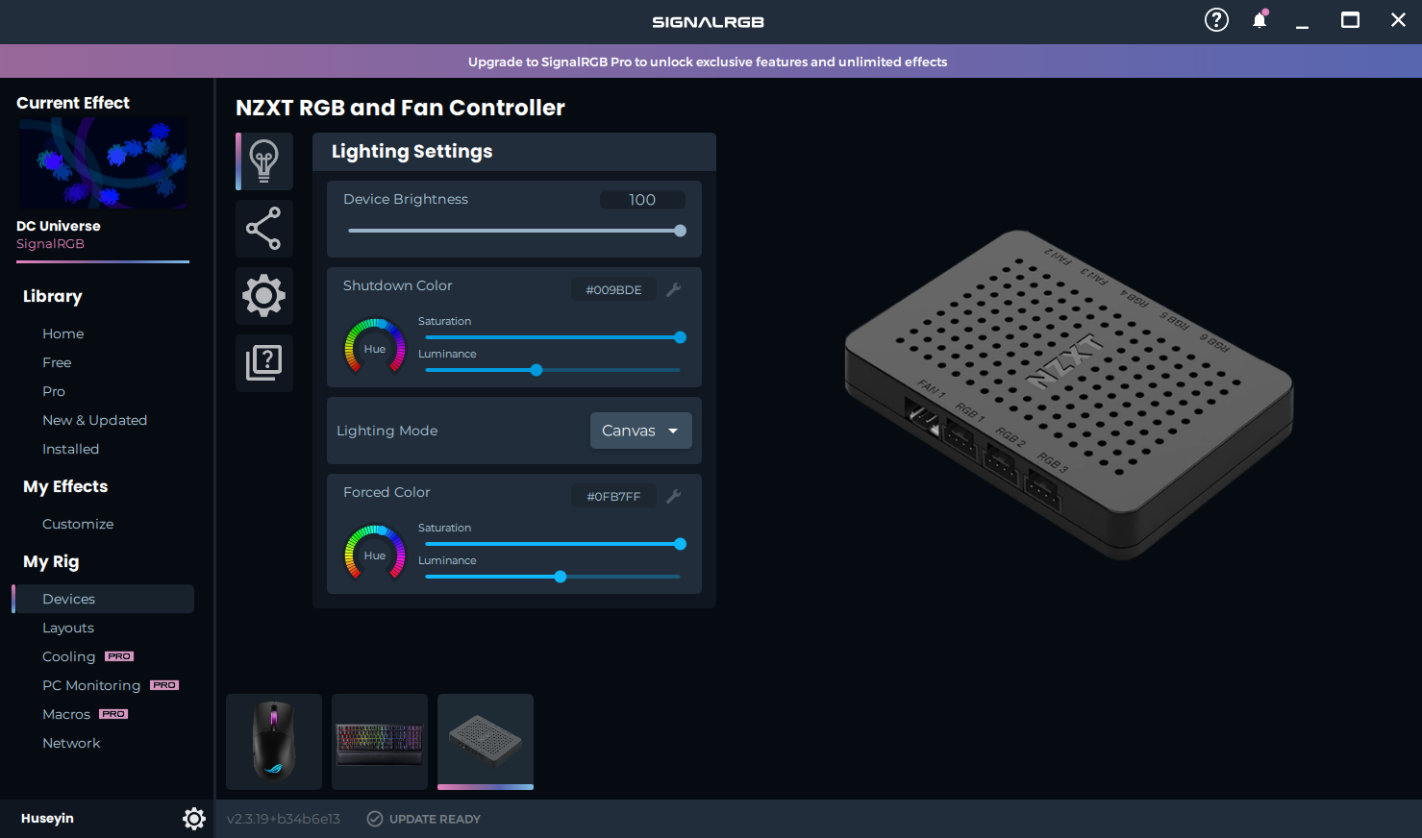Click the Shutdown Color Luminance slider

[x=553, y=370]
